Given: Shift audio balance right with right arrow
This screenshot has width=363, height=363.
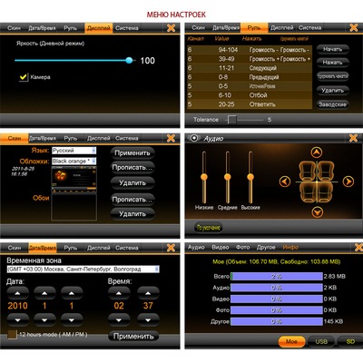Looking at the screenshot, I should point(348,181).
